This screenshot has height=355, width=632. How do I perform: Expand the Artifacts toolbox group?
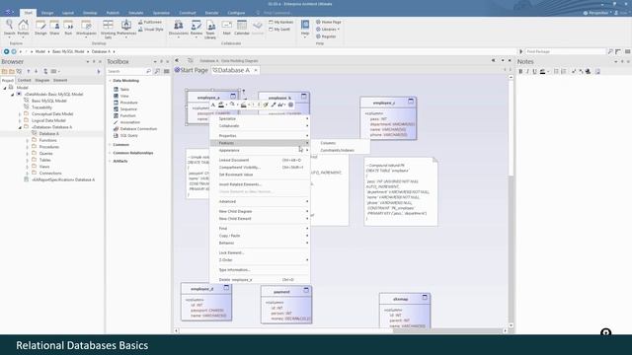click(110, 161)
